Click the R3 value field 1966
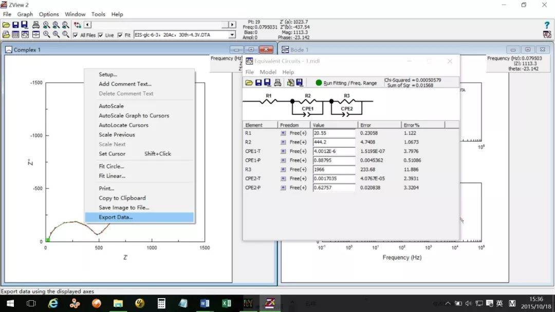Screen dimensions: 555x312 click(x=334, y=170)
